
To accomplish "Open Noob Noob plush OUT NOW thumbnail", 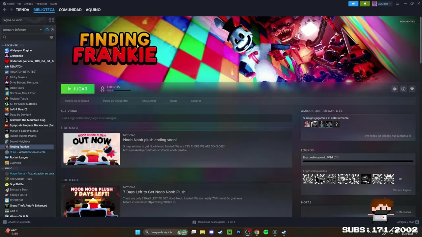I will pyautogui.click(x=92, y=149).
